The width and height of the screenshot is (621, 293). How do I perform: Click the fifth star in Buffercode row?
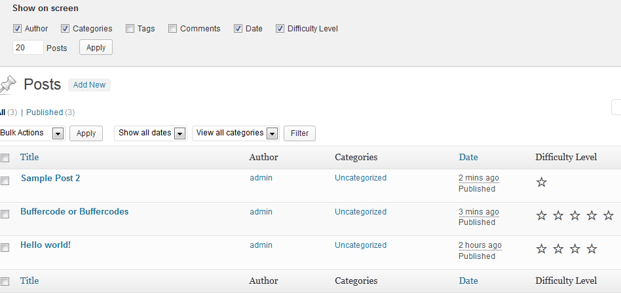coord(609,216)
